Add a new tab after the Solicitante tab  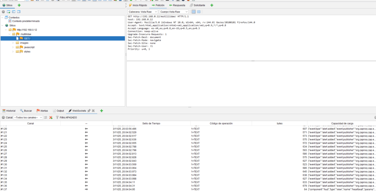click(x=211, y=5)
